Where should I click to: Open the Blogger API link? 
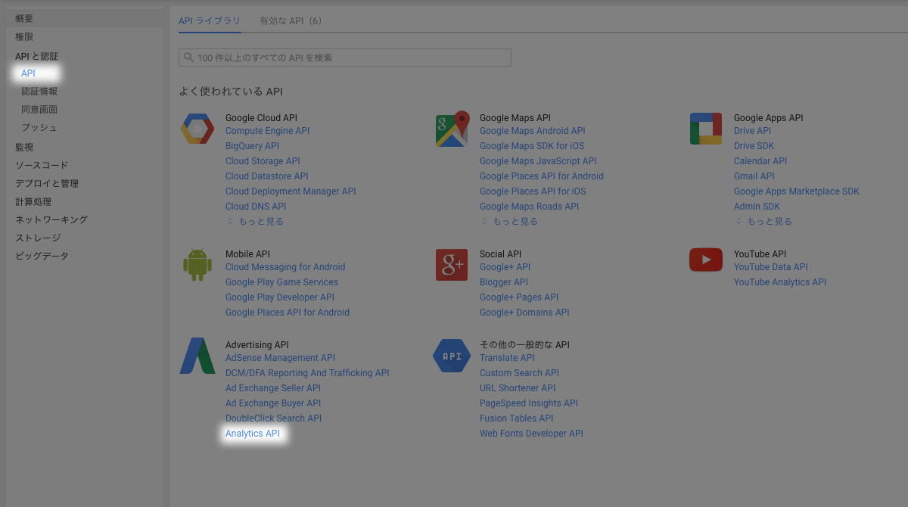click(504, 282)
